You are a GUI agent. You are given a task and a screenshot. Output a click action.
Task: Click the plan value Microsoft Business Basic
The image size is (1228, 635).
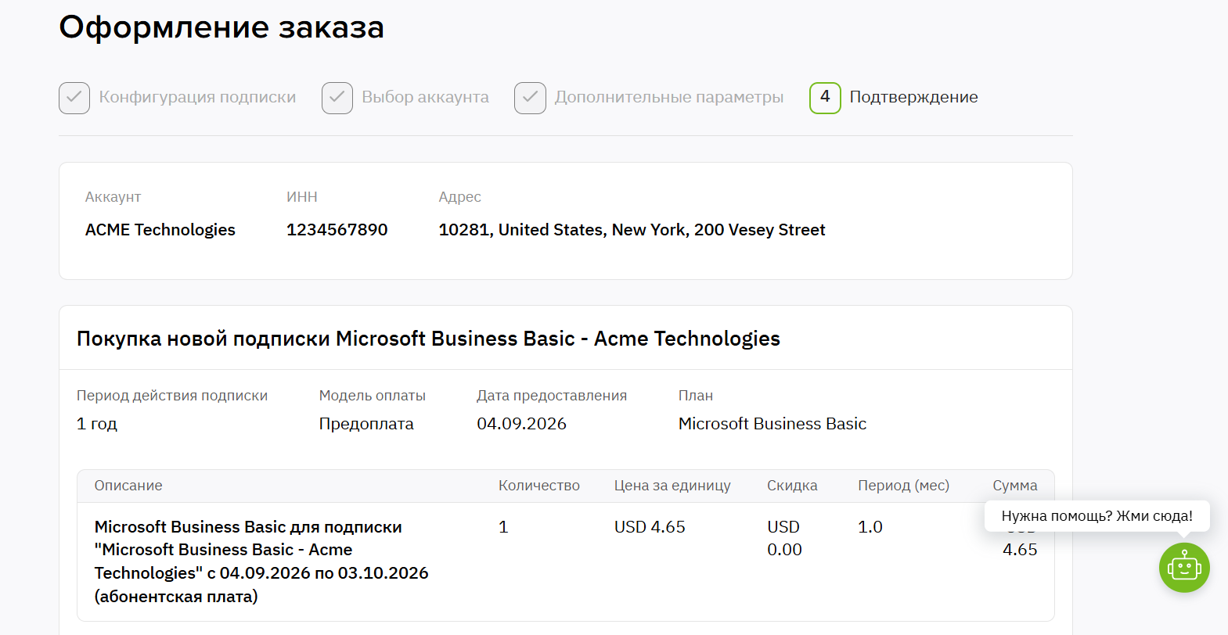(772, 424)
